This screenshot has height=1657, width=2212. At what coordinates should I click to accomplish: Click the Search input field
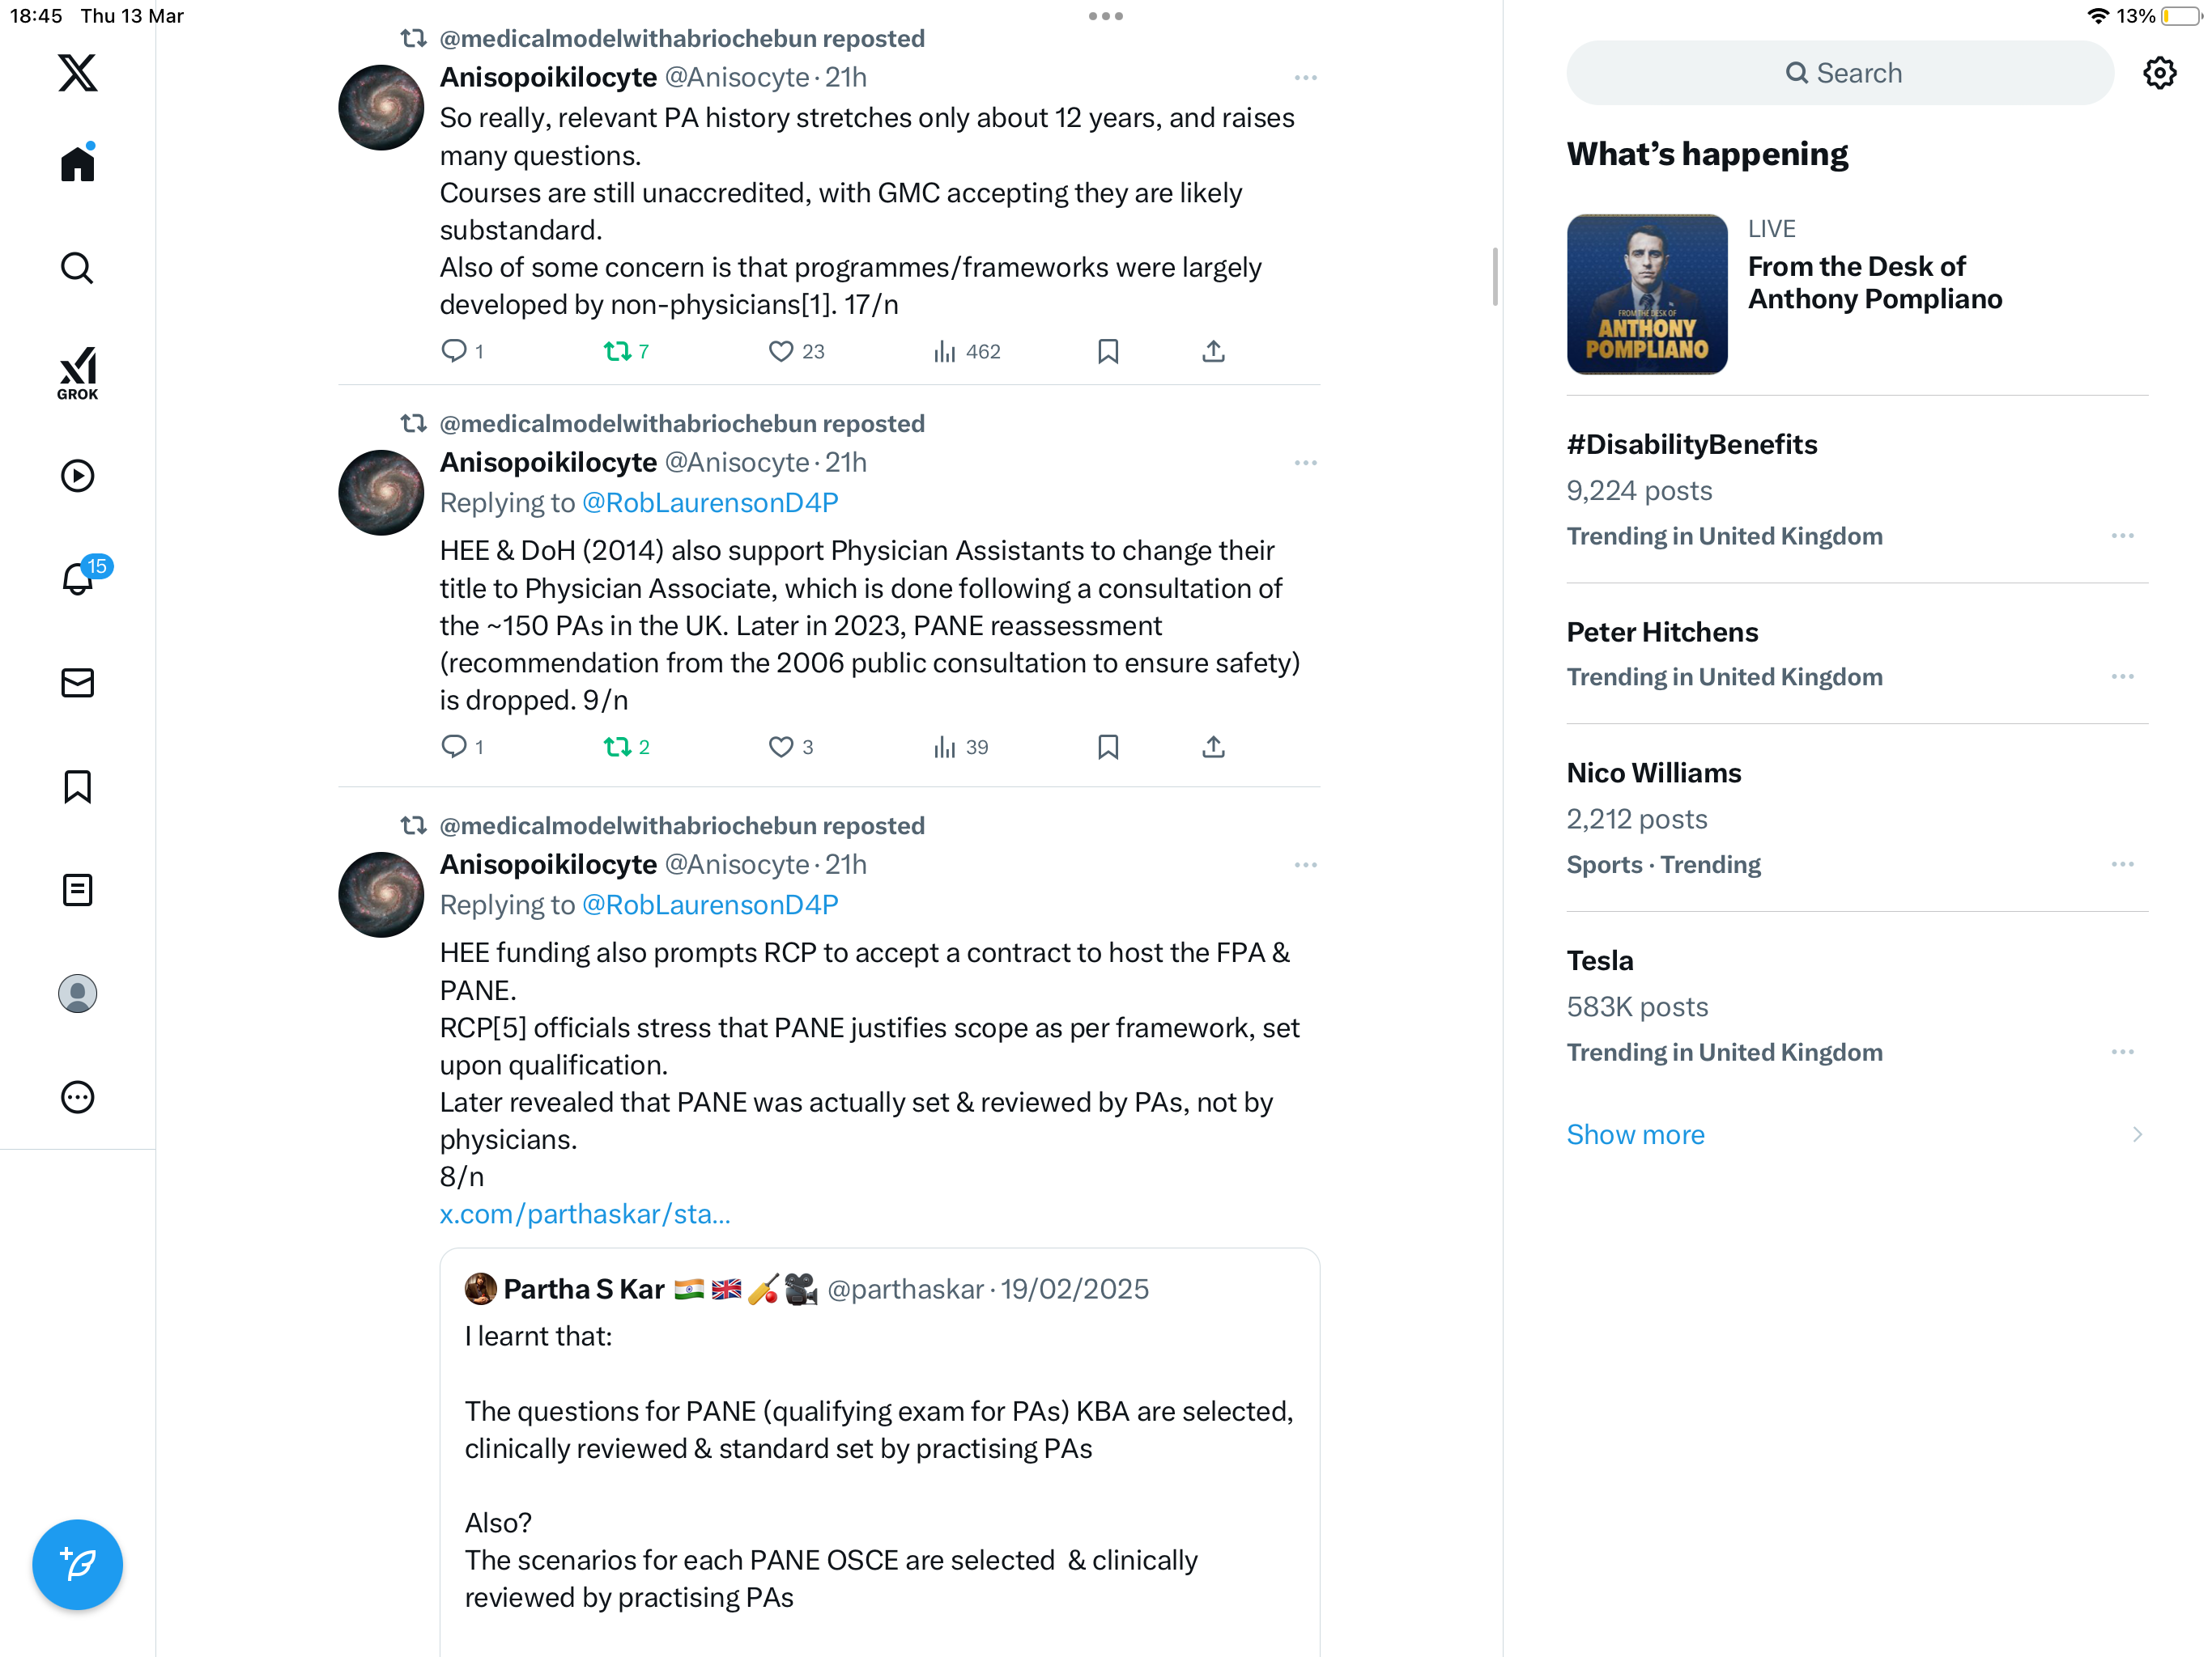1839,73
